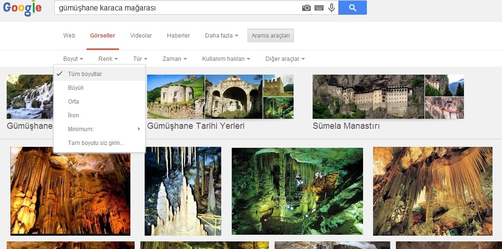Open the Videolar tab
This screenshot has height=249, width=502.
click(141, 36)
